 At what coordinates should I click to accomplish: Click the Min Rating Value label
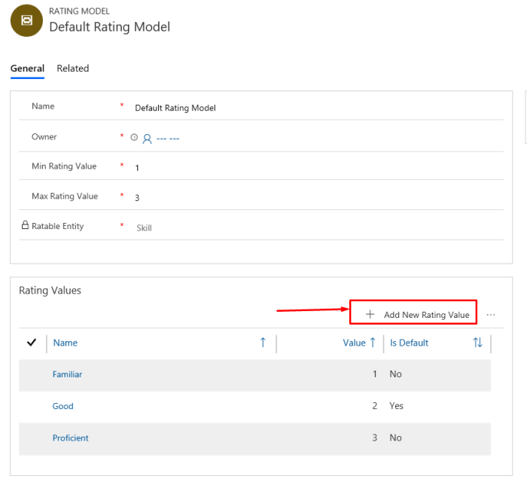[x=64, y=166]
